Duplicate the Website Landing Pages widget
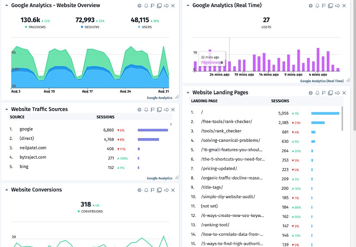This screenshot has width=356, height=247. pyautogui.click(x=331, y=93)
